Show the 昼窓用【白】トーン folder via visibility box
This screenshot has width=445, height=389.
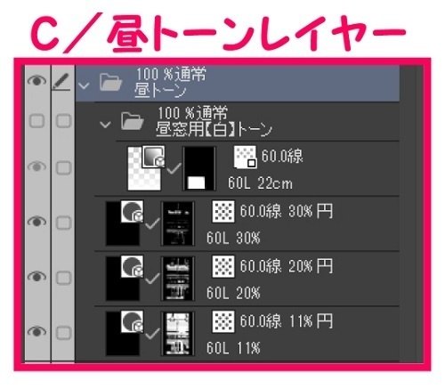pyautogui.click(x=37, y=121)
